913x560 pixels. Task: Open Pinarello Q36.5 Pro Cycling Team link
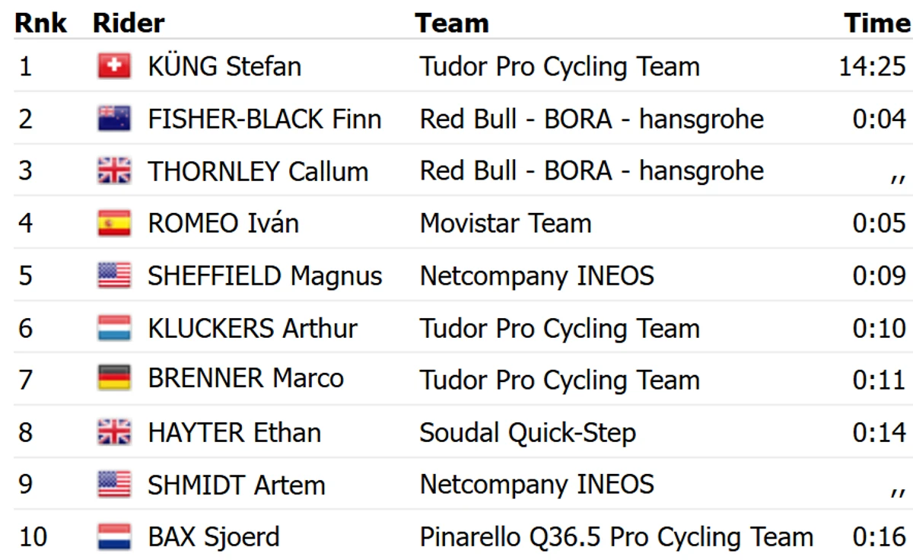pyautogui.click(x=616, y=537)
